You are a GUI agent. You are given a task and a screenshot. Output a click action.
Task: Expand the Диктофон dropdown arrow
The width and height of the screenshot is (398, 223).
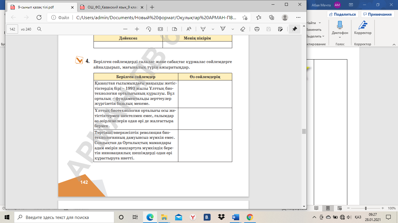click(x=340, y=37)
